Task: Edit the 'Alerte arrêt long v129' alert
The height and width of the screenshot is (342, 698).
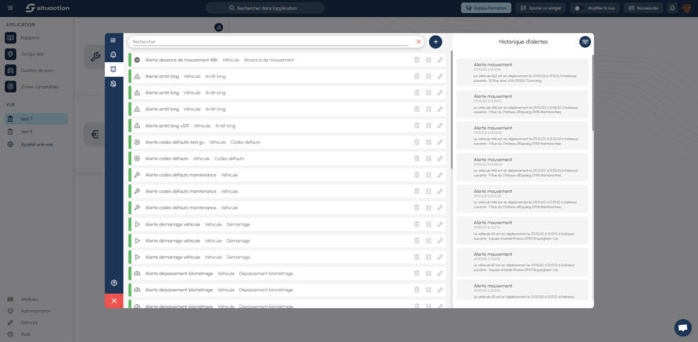Action: (440, 125)
